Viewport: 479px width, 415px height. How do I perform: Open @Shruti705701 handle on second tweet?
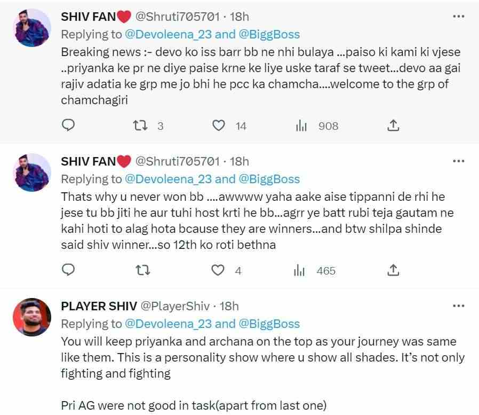click(178, 161)
